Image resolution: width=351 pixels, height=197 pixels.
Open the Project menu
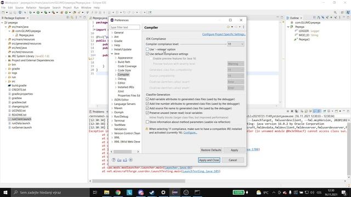click(x=67, y=8)
